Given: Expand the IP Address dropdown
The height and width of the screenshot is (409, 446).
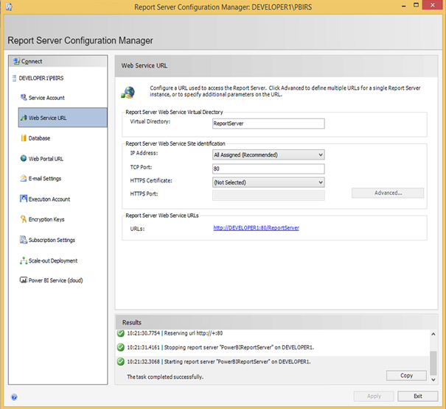Looking at the screenshot, I should click(x=321, y=154).
